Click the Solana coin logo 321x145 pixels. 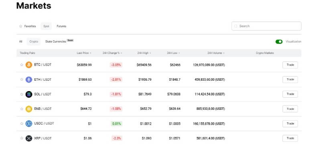click(29, 94)
